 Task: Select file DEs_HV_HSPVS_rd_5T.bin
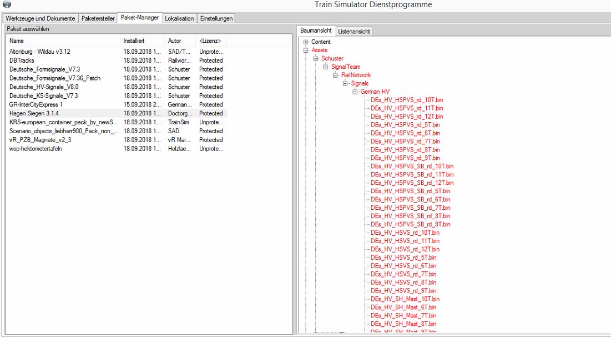click(405, 125)
